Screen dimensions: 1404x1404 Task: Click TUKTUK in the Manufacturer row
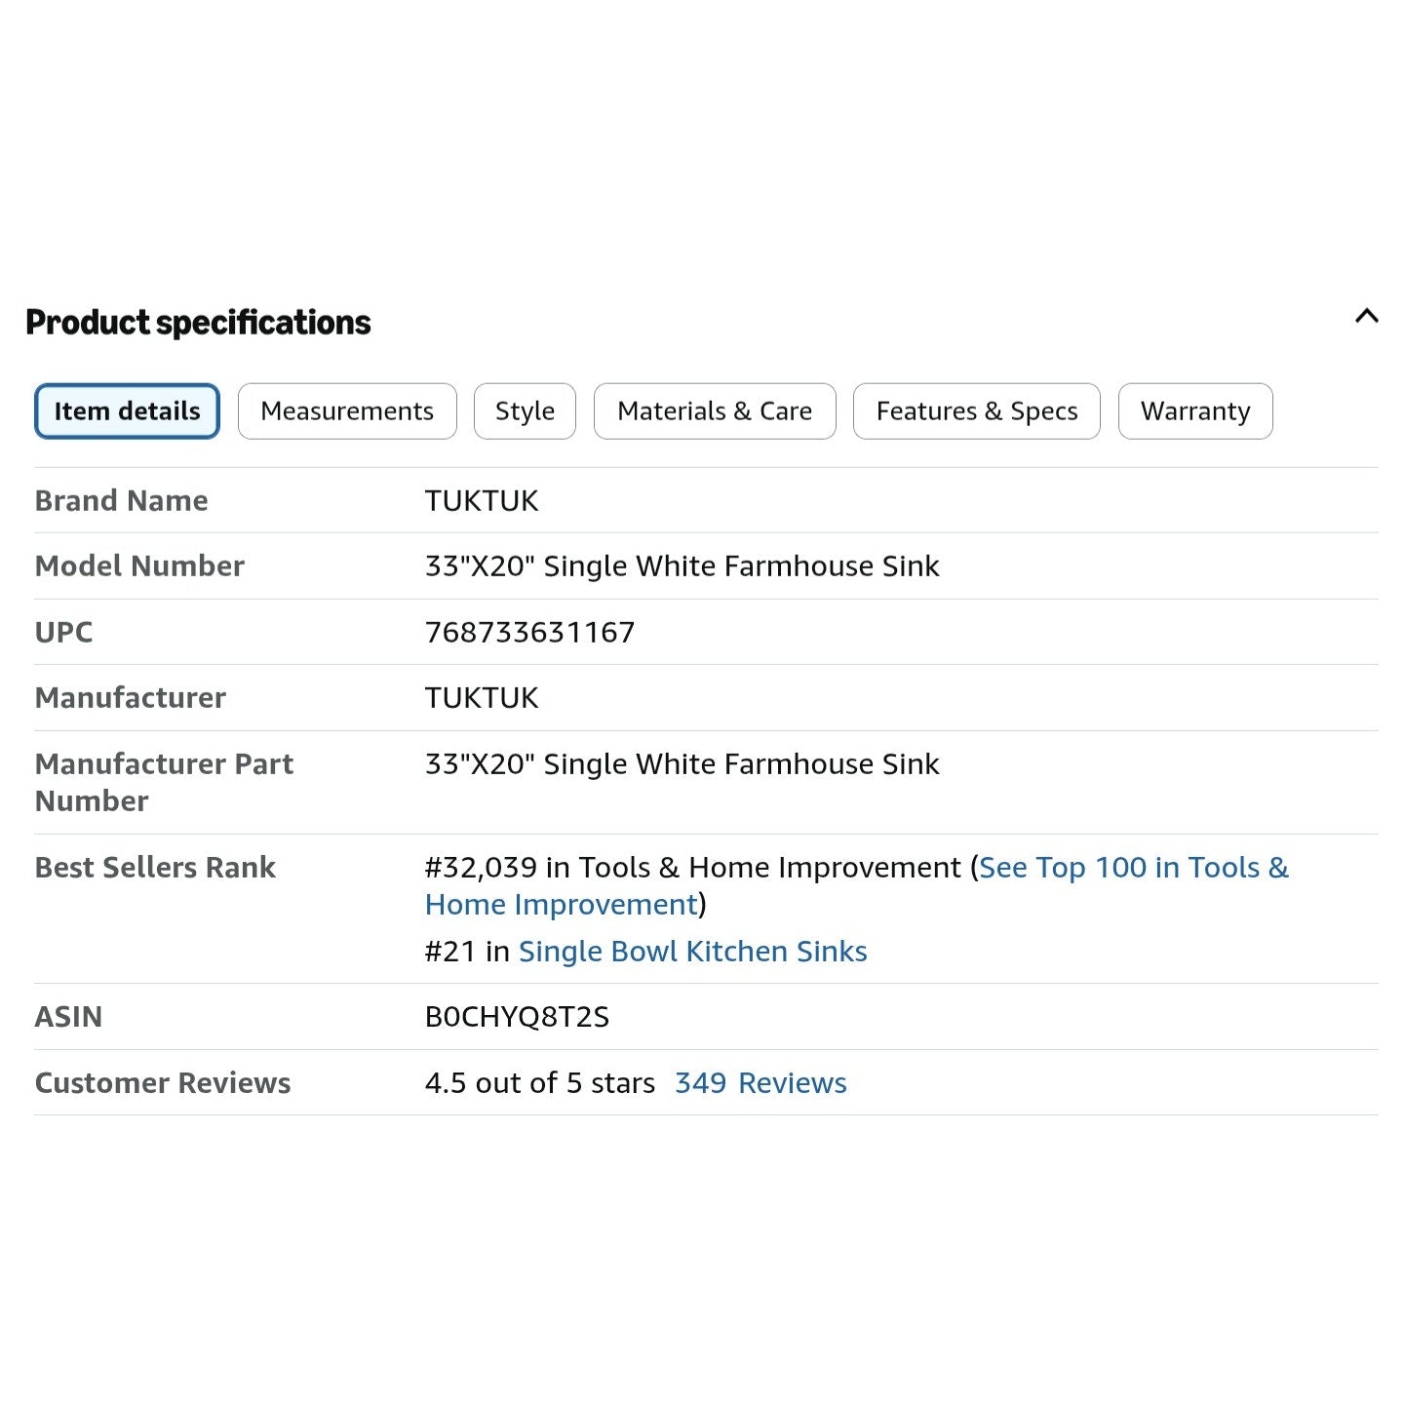tap(482, 698)
